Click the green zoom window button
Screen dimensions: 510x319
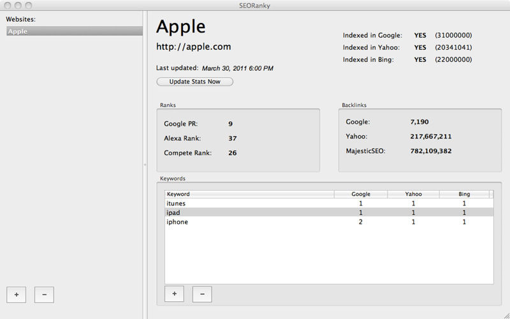click(29, 5)
